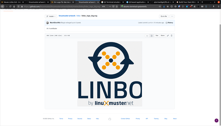Click the purple floating circle button

[x=217, y=120]
